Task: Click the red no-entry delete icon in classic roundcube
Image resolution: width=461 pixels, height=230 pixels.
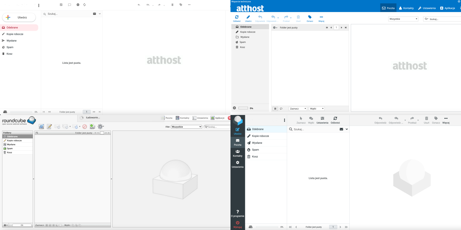Action: click(84, 126)
